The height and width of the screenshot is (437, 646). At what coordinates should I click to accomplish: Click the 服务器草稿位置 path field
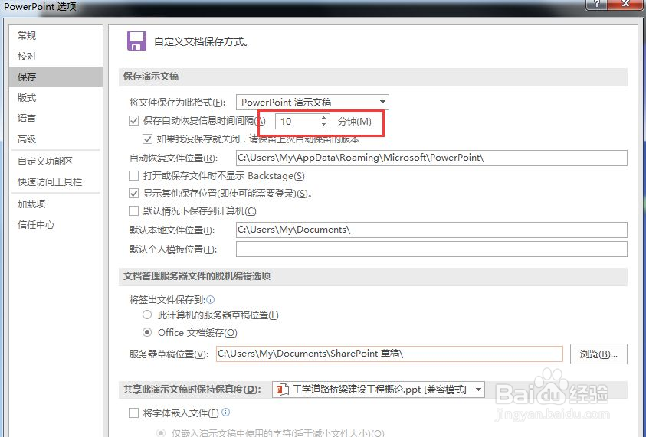[x=389, y=354]
